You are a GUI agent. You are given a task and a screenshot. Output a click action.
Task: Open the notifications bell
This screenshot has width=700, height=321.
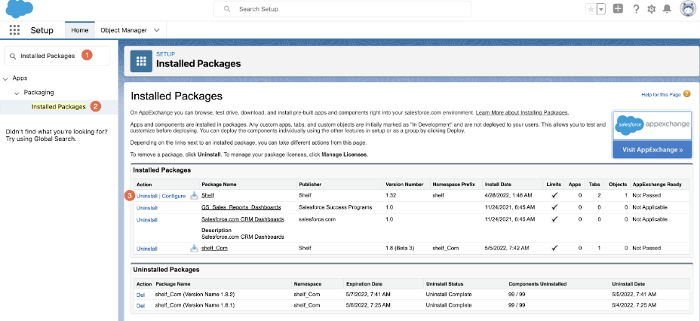[x=667, y=9]
